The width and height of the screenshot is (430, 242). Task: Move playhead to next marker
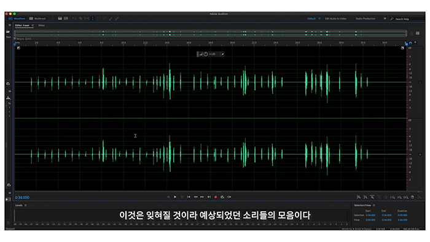tap(209, 197)
